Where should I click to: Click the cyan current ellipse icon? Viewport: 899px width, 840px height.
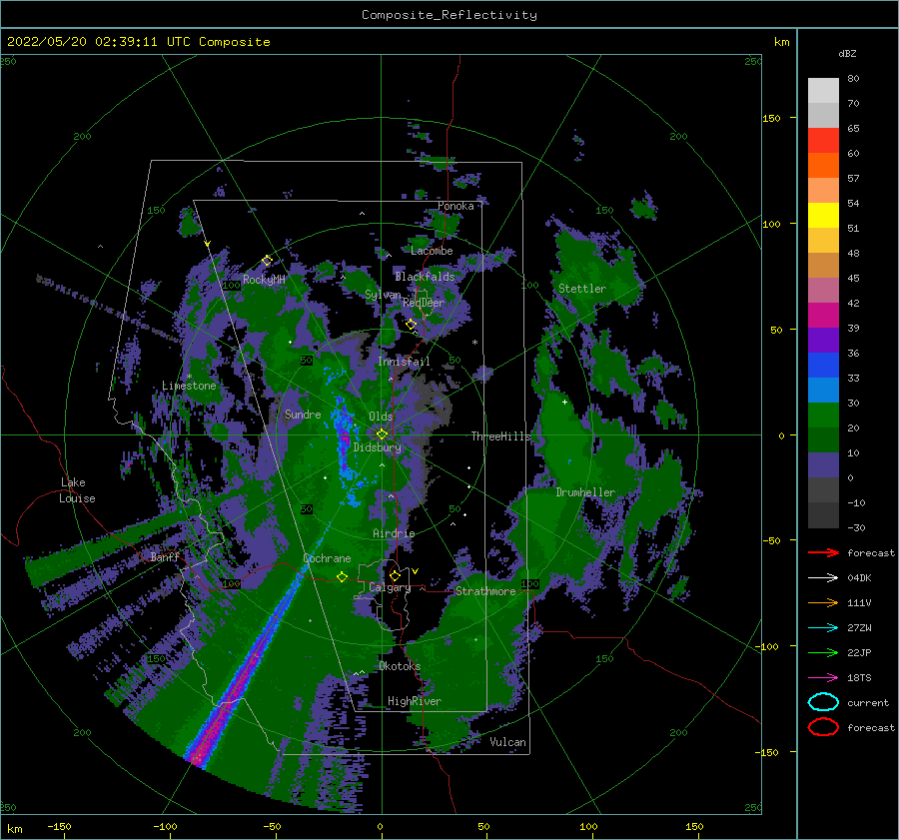point(823,702)
